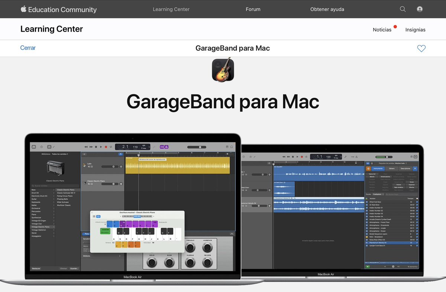Switch to the Instrumentos tab in the loop browser
This screenshot has height=292, width=446.
(378, 169)
